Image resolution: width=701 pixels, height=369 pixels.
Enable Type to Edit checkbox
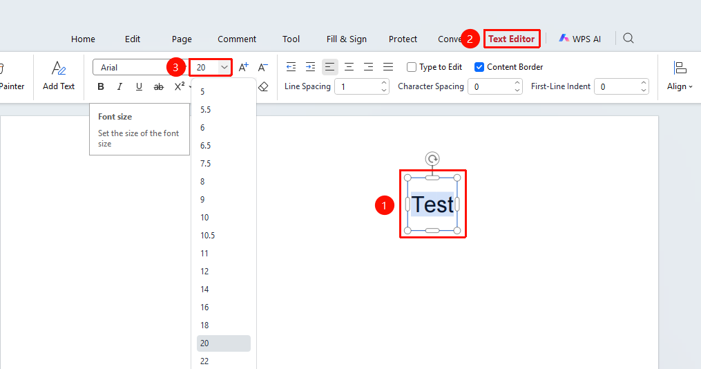point(412,67)
